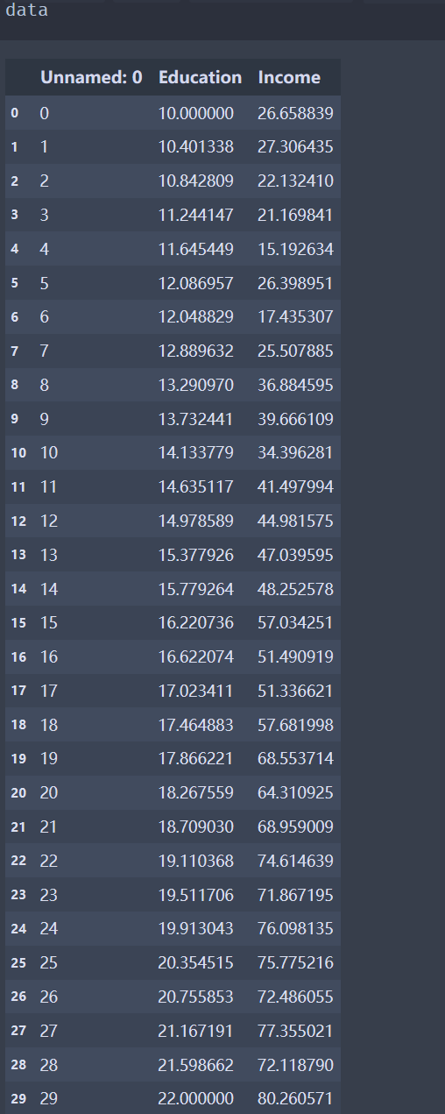Click Education value 17.464883

196,725
